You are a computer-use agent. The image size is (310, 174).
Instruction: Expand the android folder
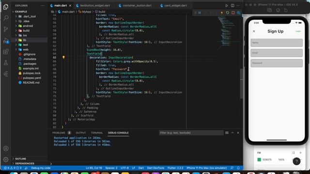pos(28,26)
